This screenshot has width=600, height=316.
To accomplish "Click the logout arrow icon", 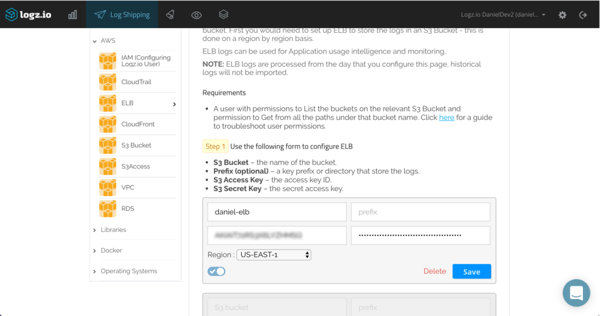I will (583, 14).
